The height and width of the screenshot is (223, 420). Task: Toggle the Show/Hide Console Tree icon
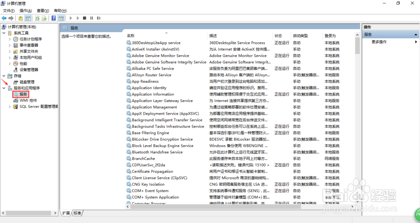click(x=28, y=18)
